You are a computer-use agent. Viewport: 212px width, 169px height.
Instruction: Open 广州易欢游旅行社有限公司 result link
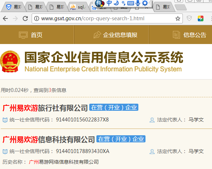[45, 108]
